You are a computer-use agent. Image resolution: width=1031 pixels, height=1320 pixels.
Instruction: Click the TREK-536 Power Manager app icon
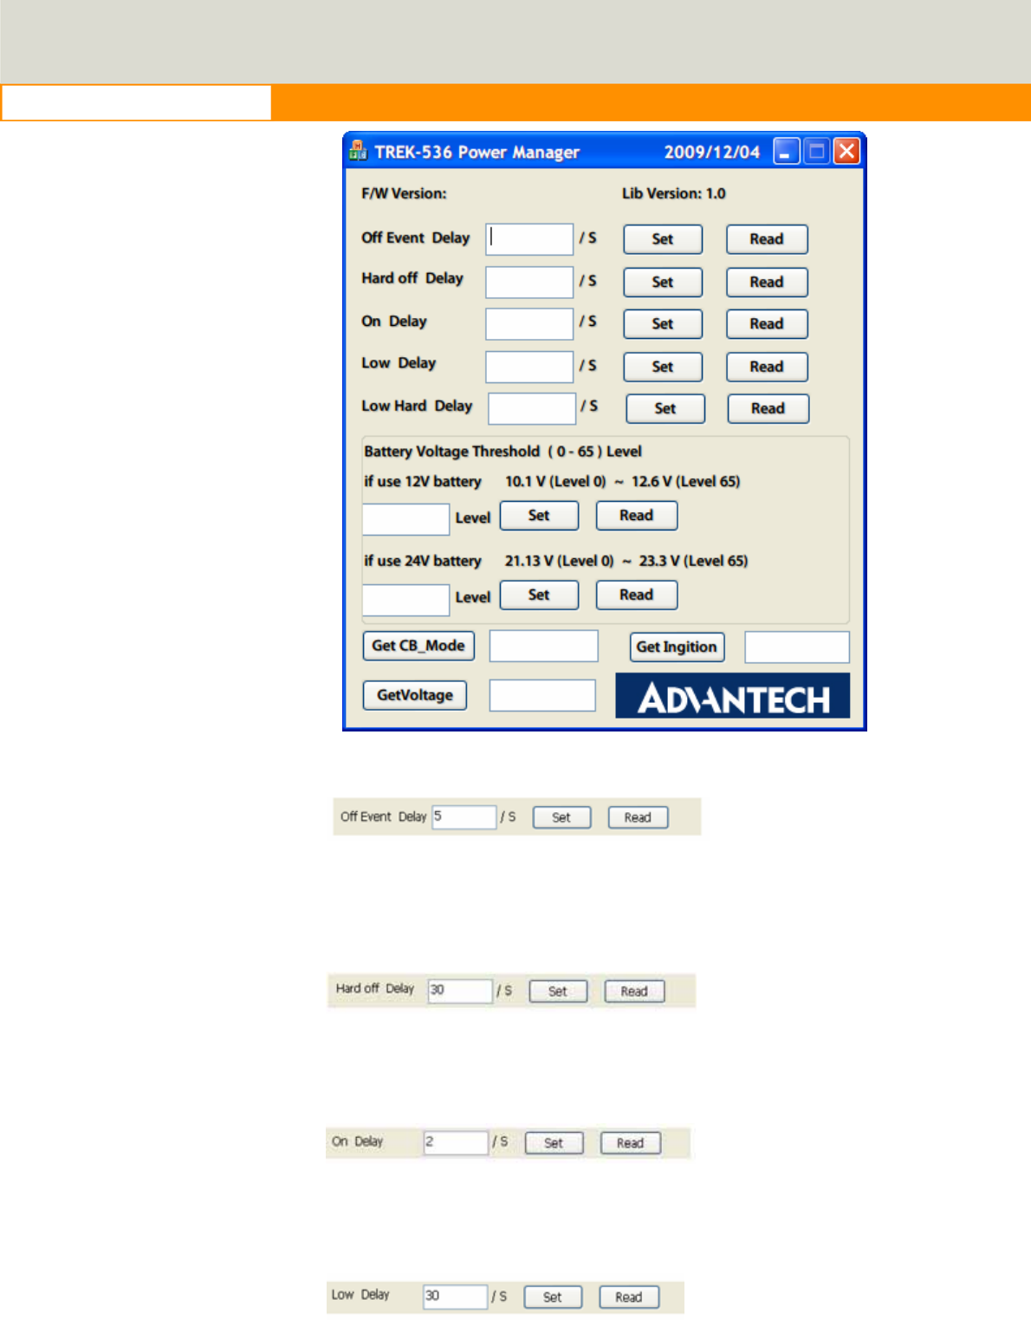[x=357, y=152]
